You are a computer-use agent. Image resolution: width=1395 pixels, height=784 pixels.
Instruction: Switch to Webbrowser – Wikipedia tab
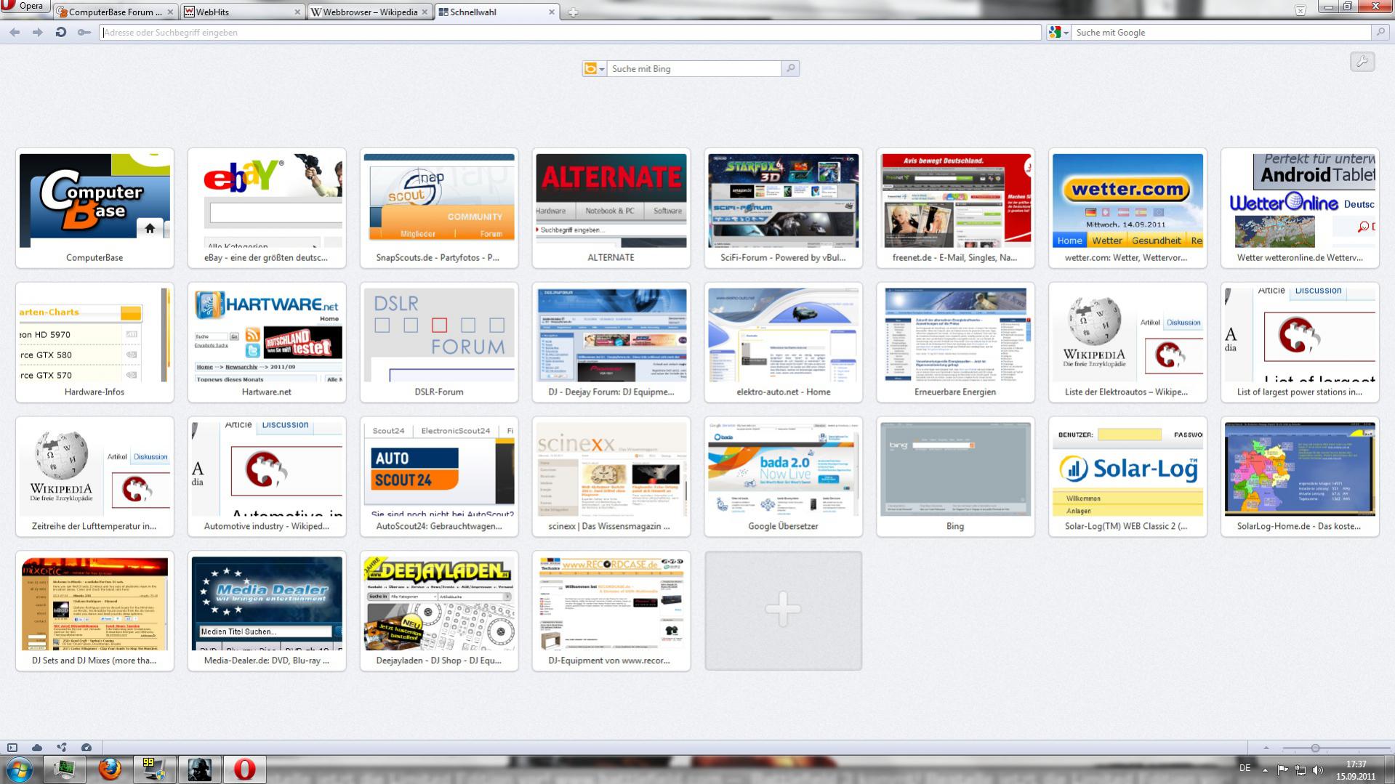tap(369, 12)
